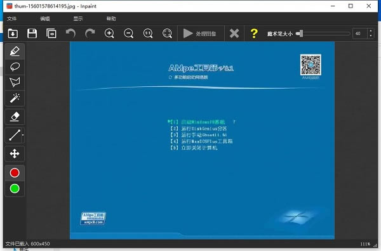Undo the last action using the toolbar arrow

(x=70, y=33)
